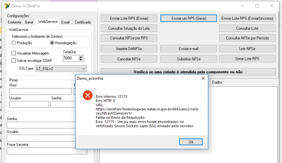
Task: Open the SSLType dropdown
Action: pyautogui.click(x=61, y=69)
